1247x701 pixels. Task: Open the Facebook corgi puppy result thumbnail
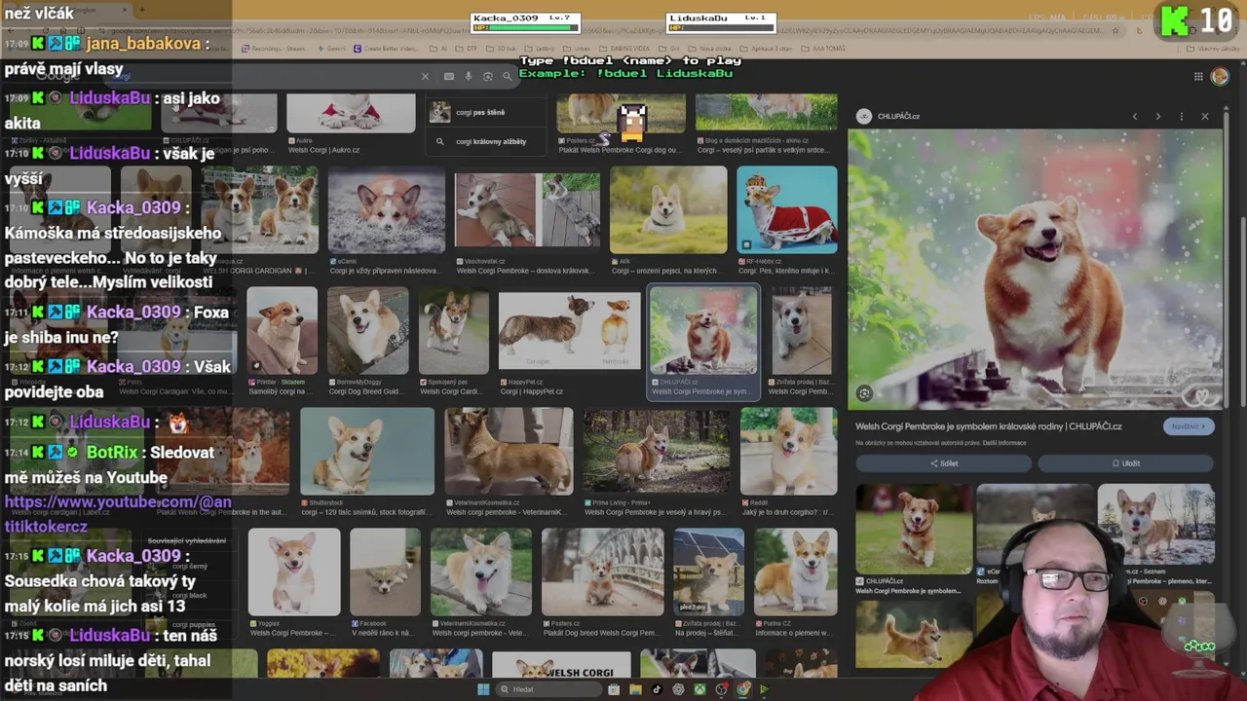(x=385, y=572)
